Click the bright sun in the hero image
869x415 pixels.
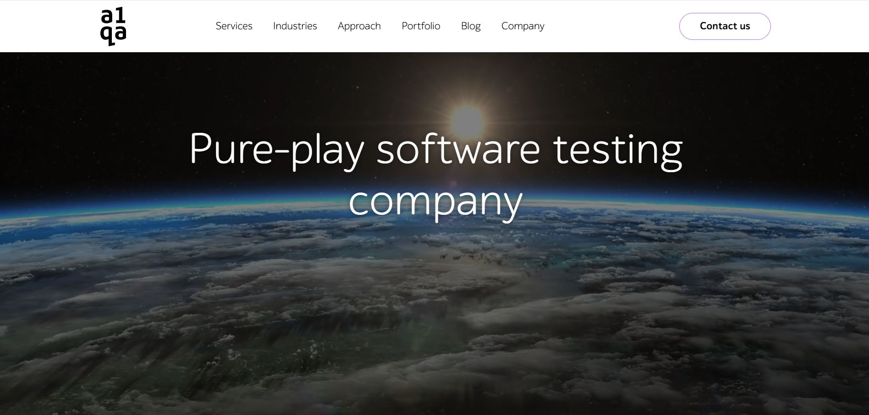coord(466,120)
